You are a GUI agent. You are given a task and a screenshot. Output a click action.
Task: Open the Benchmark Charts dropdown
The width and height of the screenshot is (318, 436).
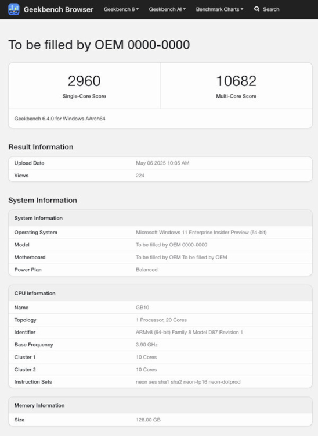pos(219,9)
